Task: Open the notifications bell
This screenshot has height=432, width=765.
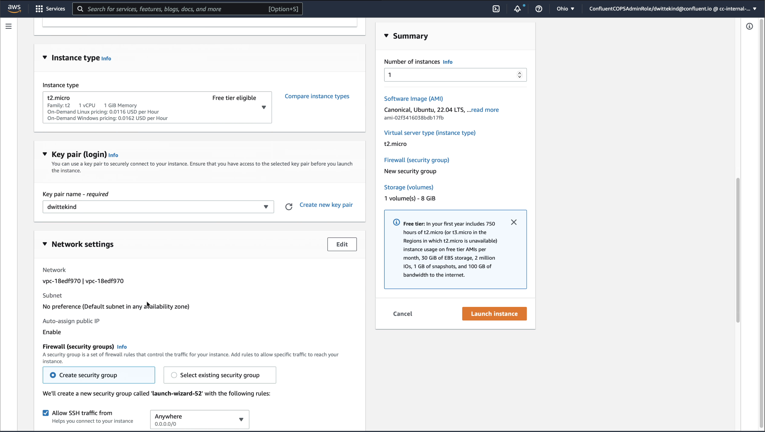Action: [517, 9]
